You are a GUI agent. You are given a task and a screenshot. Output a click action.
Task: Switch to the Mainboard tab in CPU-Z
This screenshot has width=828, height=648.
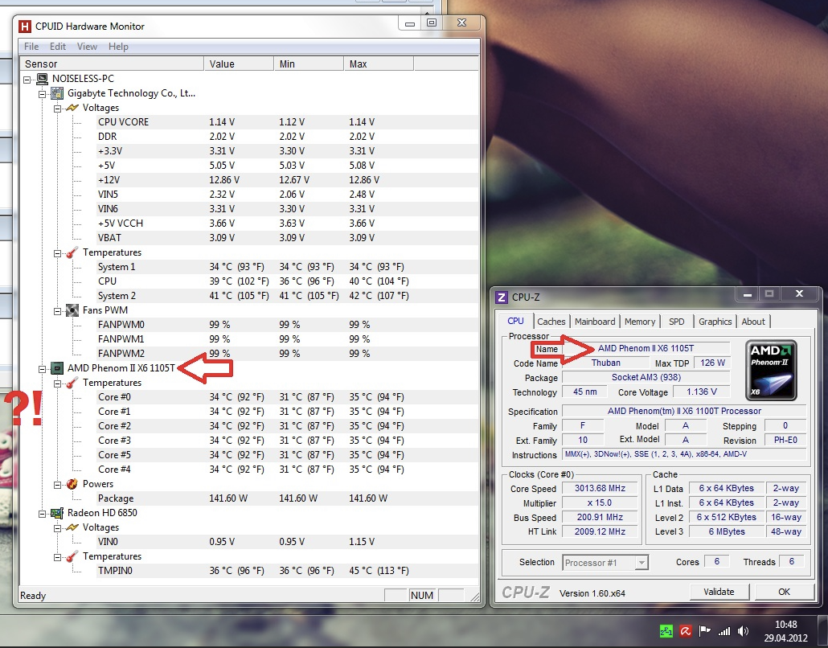(595, 322)
